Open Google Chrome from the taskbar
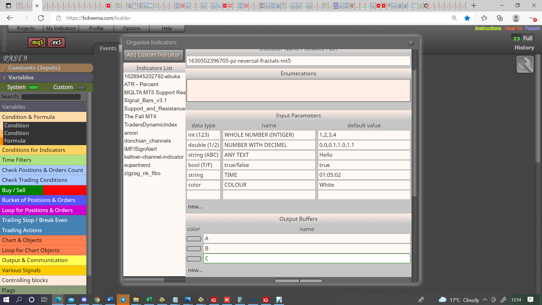The image size is (542, 305). pos(97,300)
